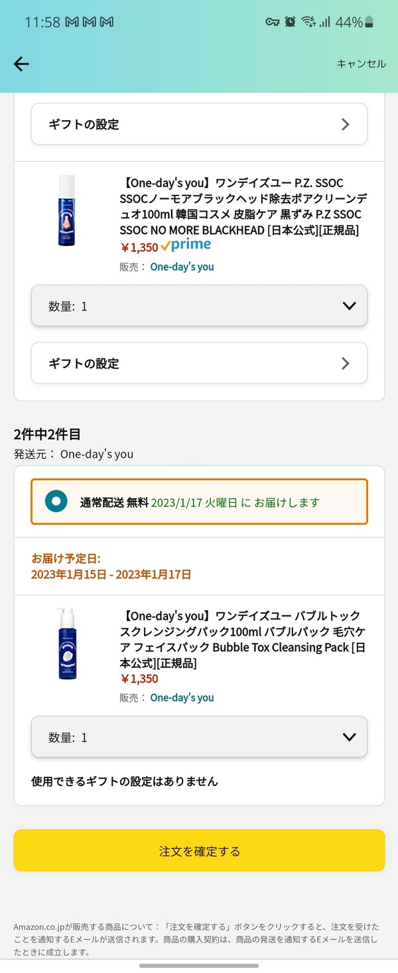Screen dimensions: 398x973
Task: Open One-day's you seller link for Bubble Tox
Action: pyautogui.click(x=182, y=698)
